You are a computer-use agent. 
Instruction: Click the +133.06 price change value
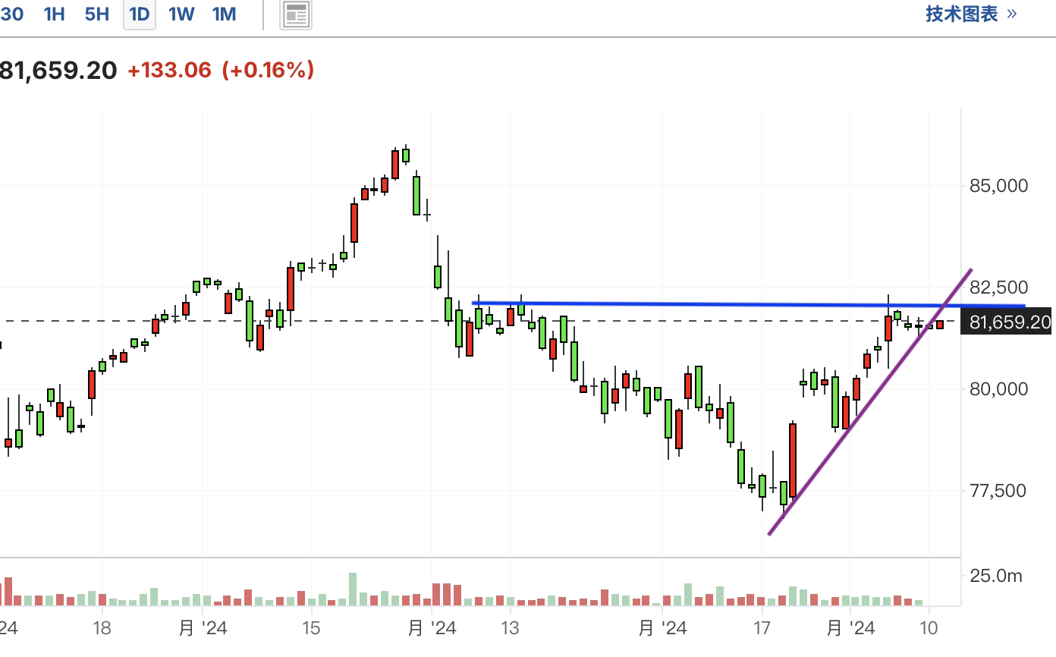click(x=169, y=71)
